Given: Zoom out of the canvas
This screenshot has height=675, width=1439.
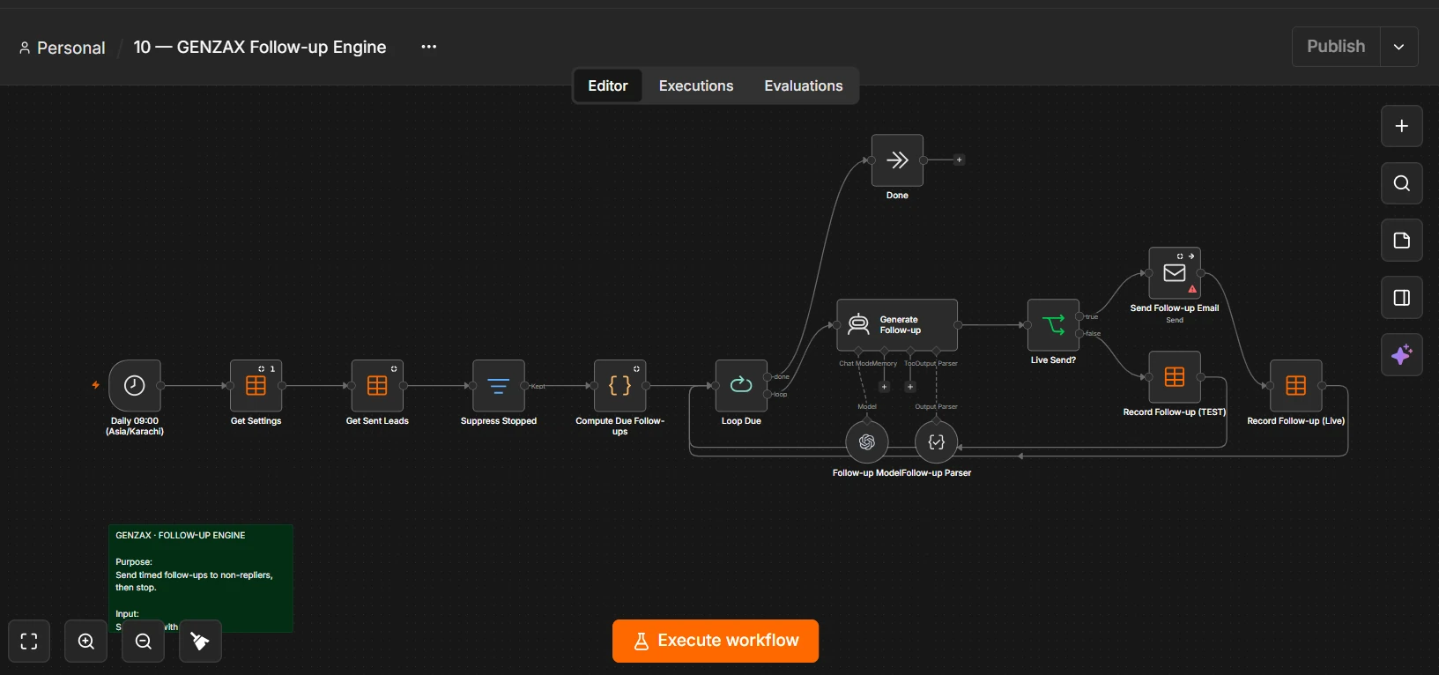Looking at the screenshot, I should (144, 641).
